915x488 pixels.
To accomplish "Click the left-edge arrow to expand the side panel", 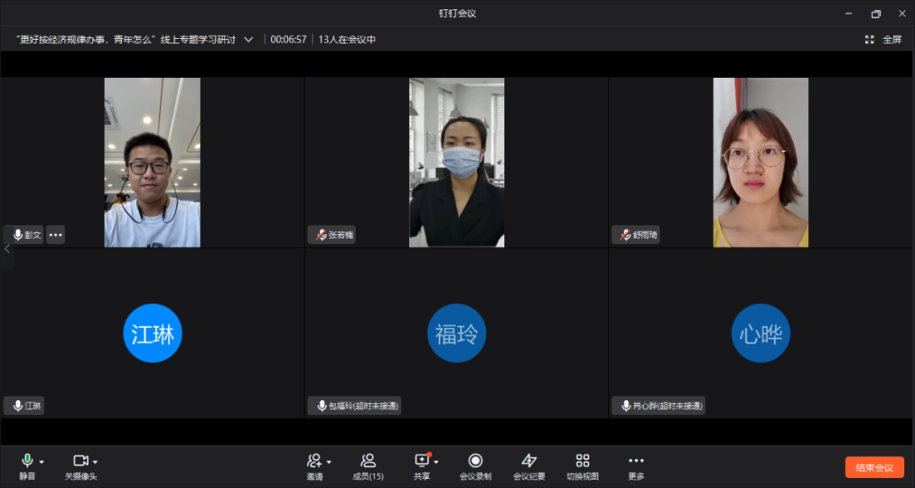I will (x=7, y=249).
